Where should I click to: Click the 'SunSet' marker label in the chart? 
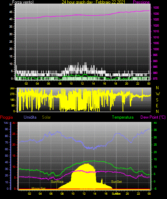[116, 182]
